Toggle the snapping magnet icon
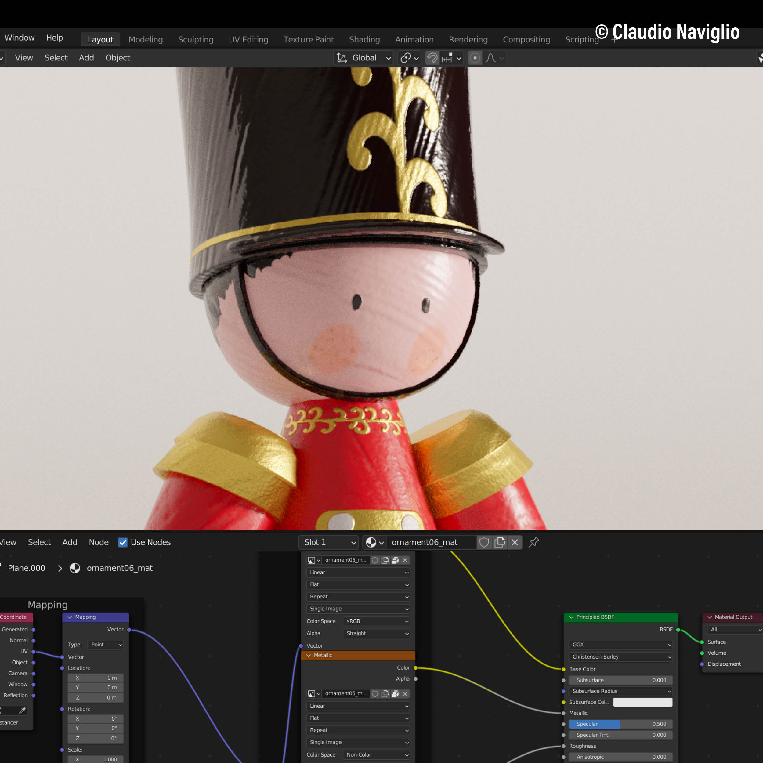 point(432,58)
